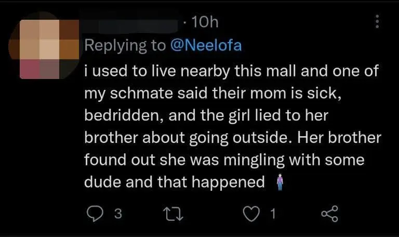Open the three-dot more options menu
Viewport: 399px width, 237px height.
click(x=377, y=21)
